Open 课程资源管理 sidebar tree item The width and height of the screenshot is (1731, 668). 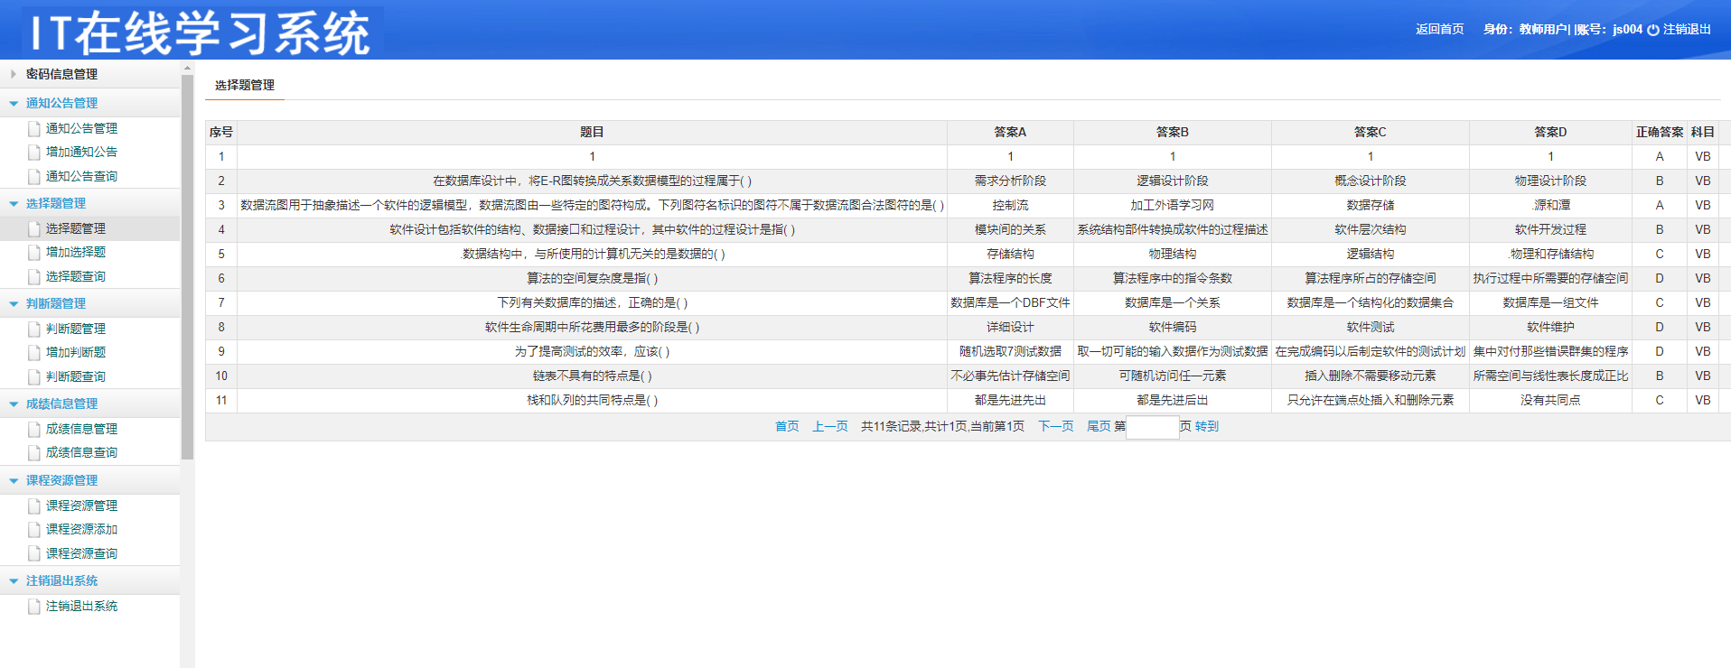(x=81, y=506)
